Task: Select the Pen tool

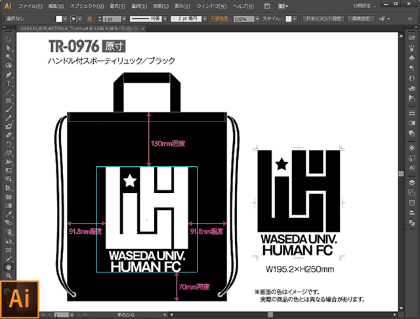Action: click(9, 74)
